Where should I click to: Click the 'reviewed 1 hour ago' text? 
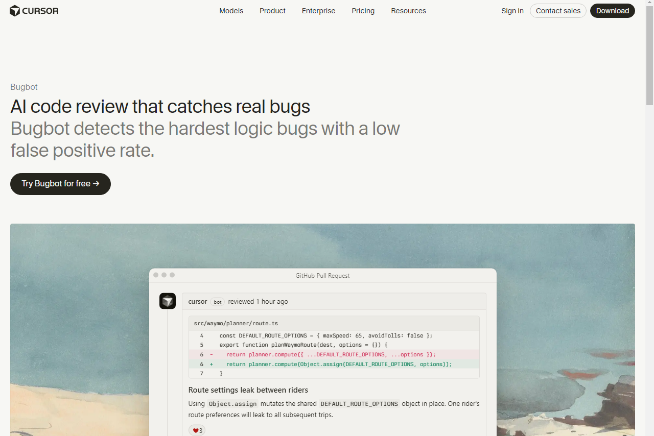(x=258, y=302)
